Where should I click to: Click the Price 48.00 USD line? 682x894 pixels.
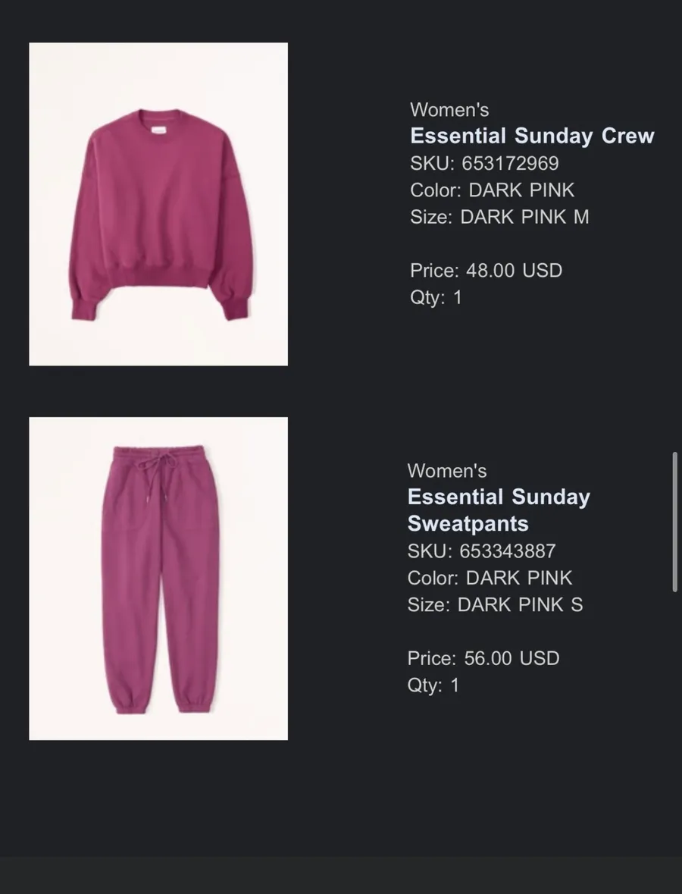tap(486, 270)
